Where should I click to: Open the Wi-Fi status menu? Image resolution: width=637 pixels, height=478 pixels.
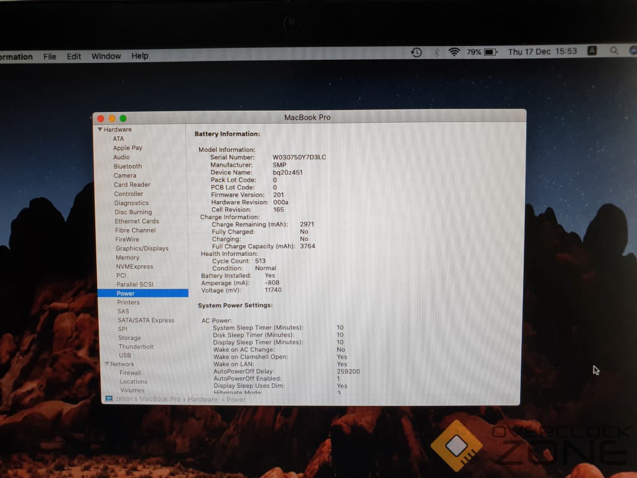point(453,52)
